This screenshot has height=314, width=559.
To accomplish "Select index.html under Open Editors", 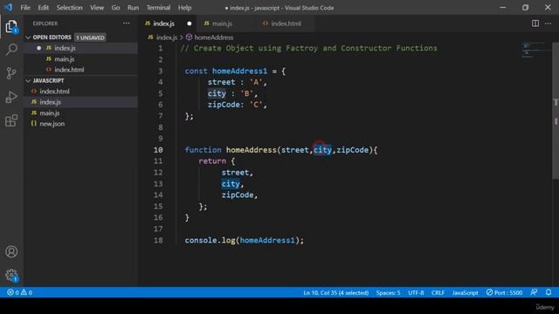I will pyautogui.click(x=80, y=70).
